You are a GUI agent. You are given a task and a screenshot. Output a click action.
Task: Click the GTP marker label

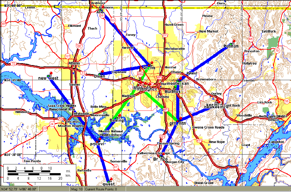tap(45, 129)
